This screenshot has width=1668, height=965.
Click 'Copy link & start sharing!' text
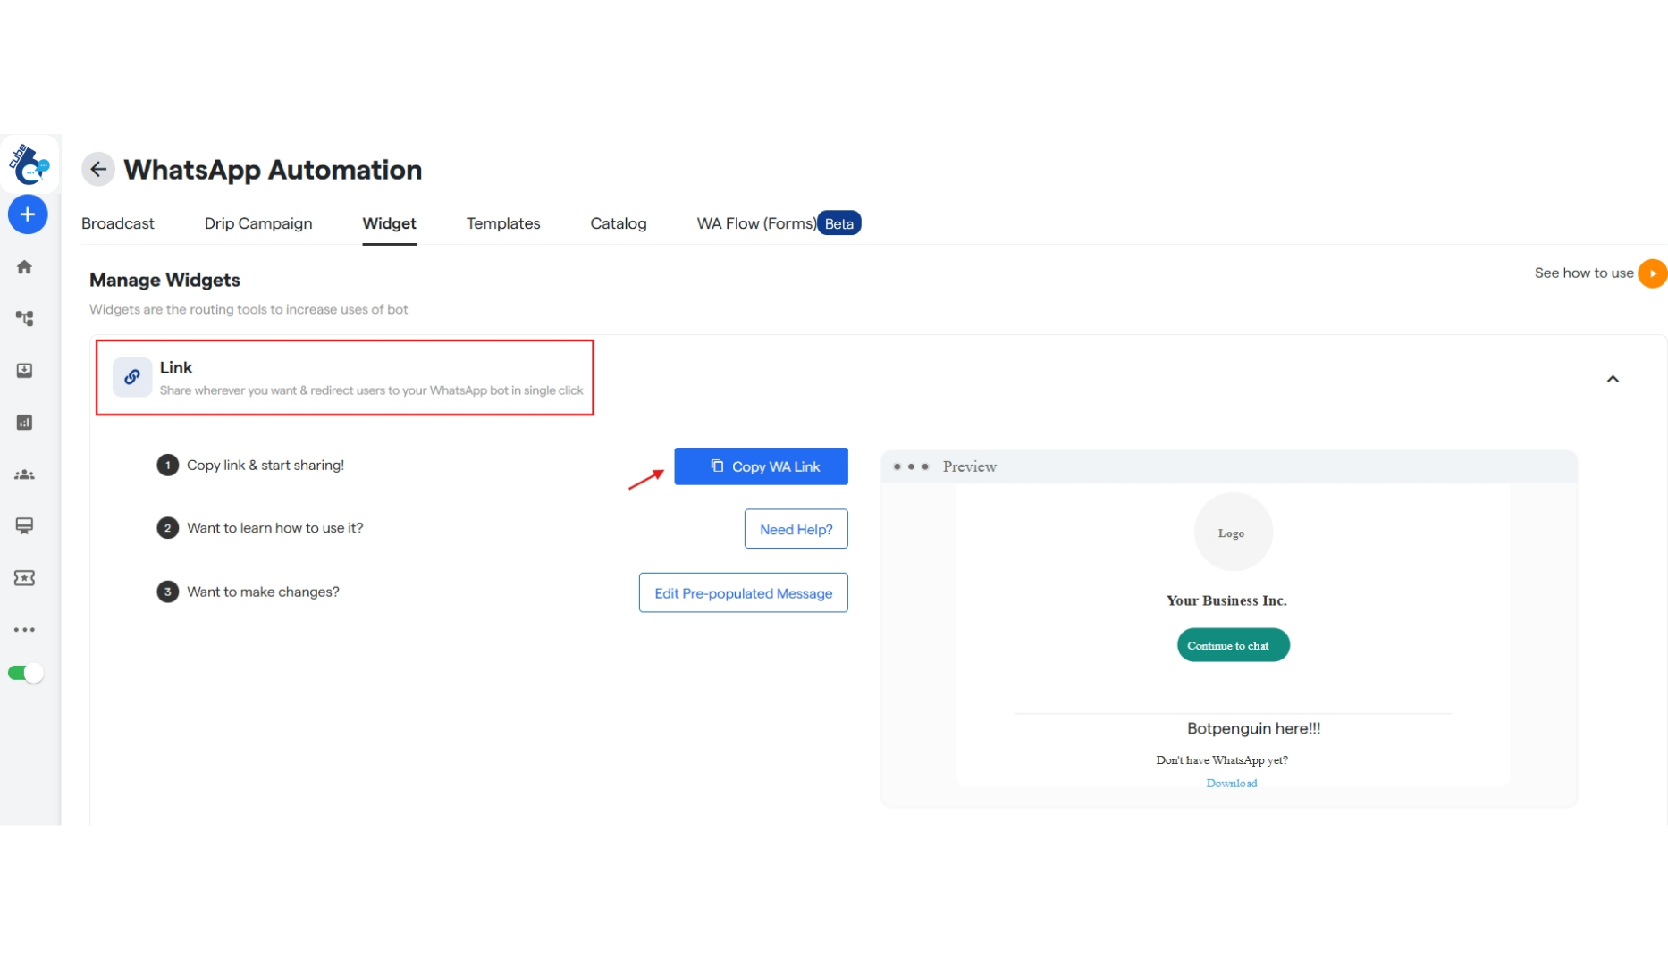coord(265,465)
